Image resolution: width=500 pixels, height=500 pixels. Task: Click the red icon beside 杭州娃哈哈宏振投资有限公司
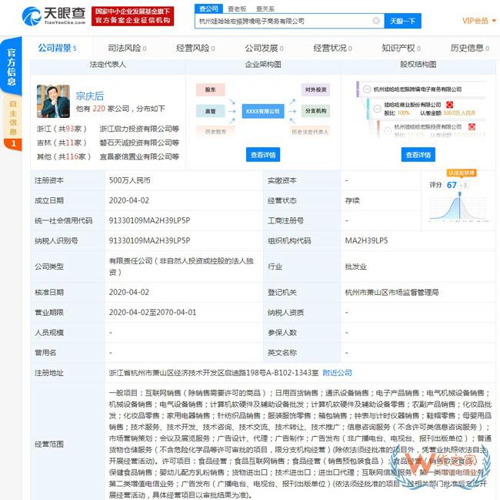pyautogui.click(x=472, y=127)
